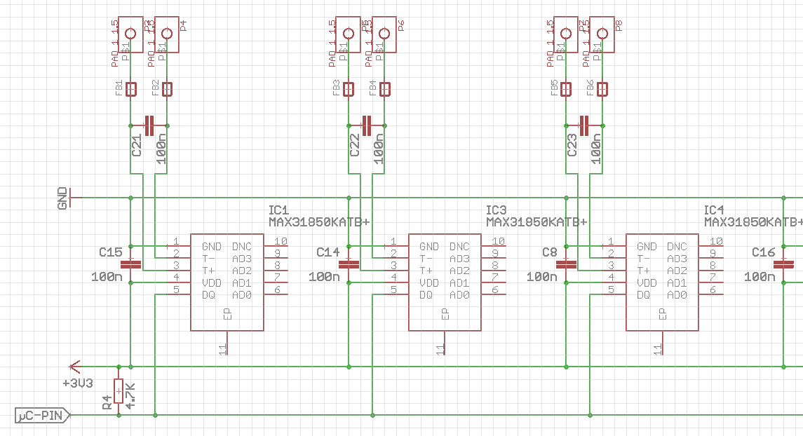The width and height of the screenshot is (803, 436).
Task: Click the 100n value beside C22
Action: point(379,149)
